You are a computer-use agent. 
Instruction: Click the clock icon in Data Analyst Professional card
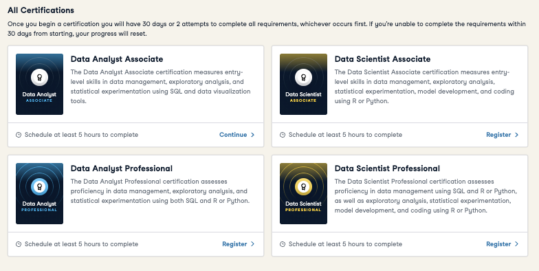(x=19, y=244)
